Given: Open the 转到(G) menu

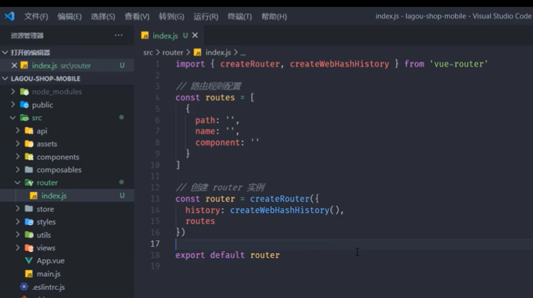Looking at the screenshot, I should pos(172,16).
